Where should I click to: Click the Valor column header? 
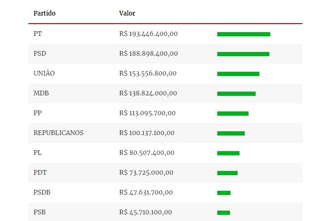point(127,13)
